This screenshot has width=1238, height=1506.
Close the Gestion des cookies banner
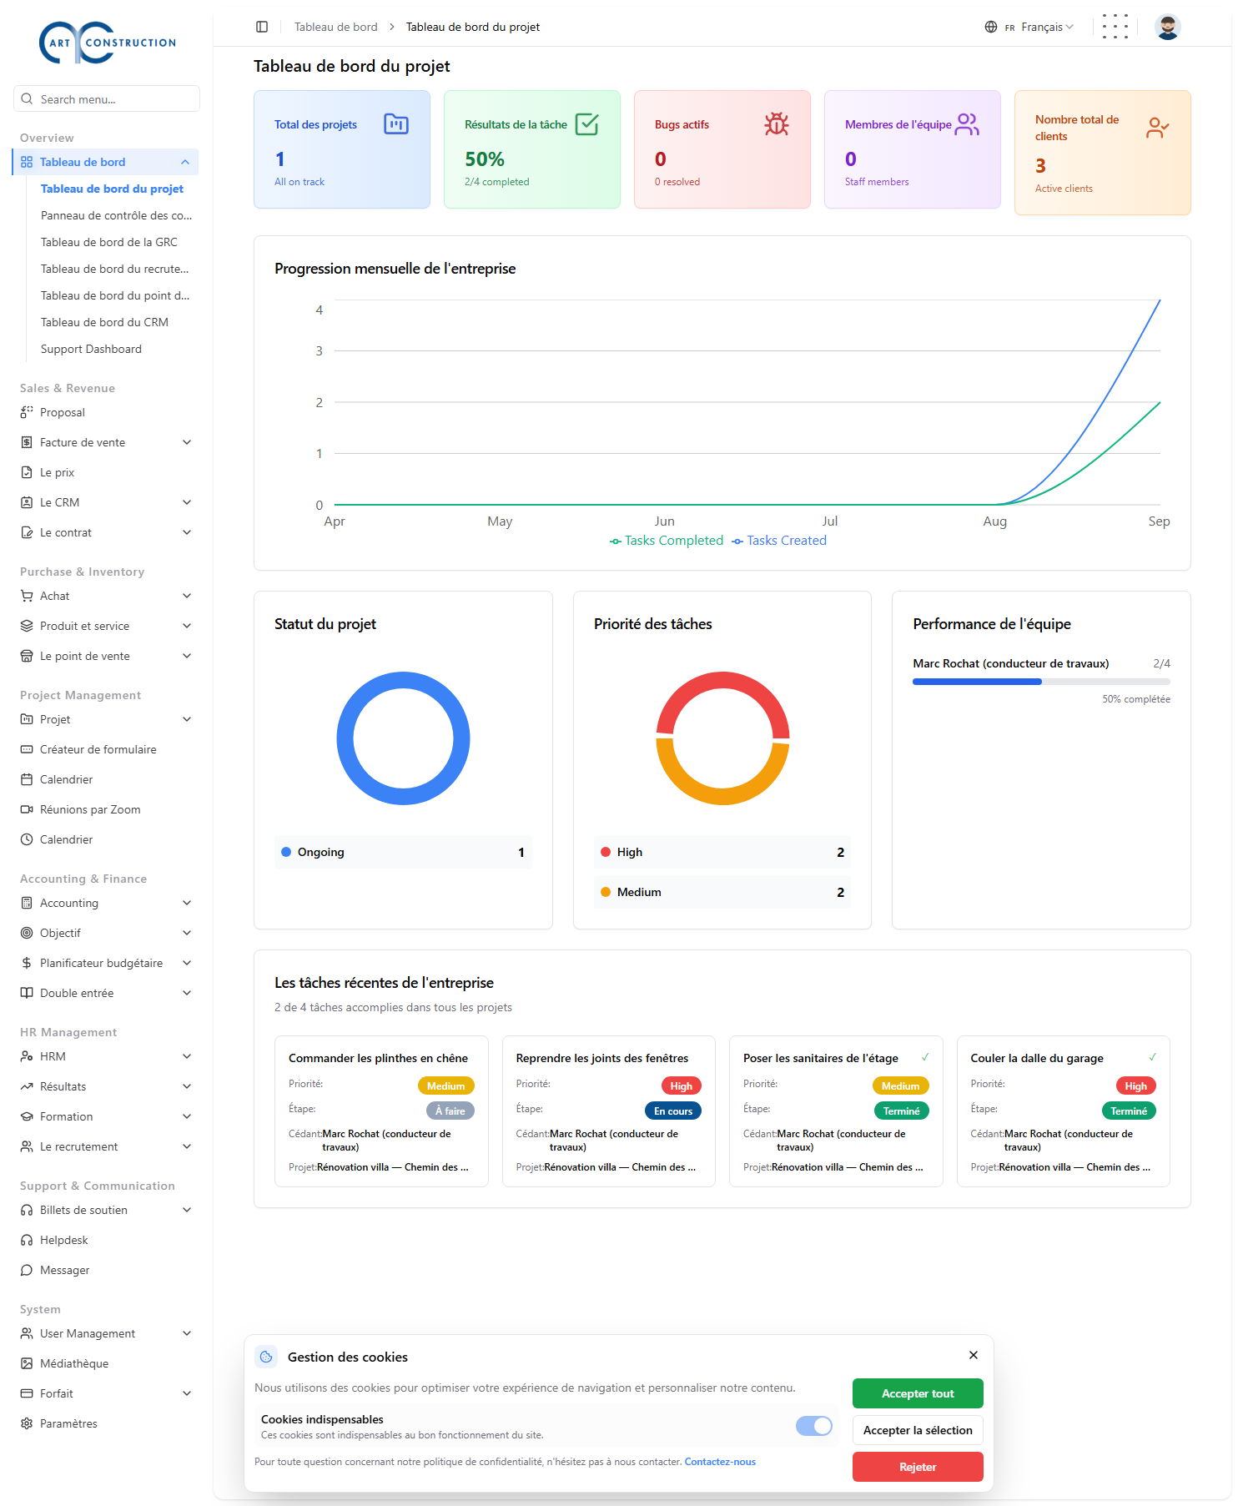[974, 1355]
